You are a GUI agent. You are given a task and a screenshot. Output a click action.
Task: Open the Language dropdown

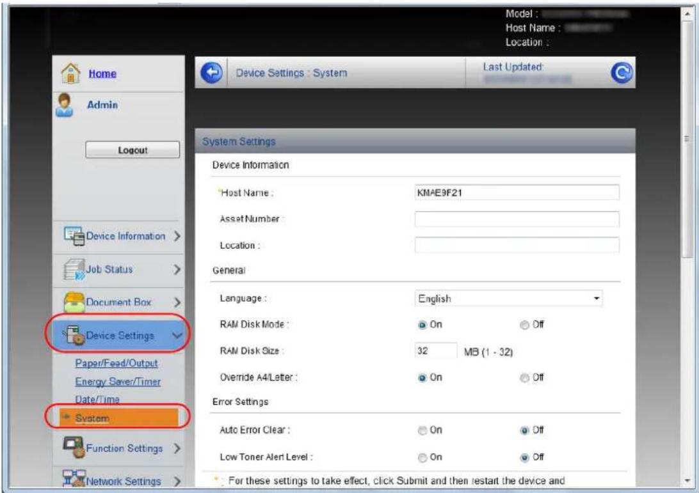[x=508, y=299]
